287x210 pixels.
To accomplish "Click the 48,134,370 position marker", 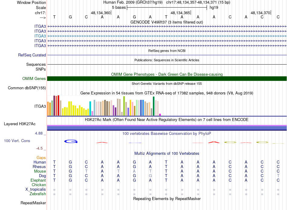I will [260, 13].
